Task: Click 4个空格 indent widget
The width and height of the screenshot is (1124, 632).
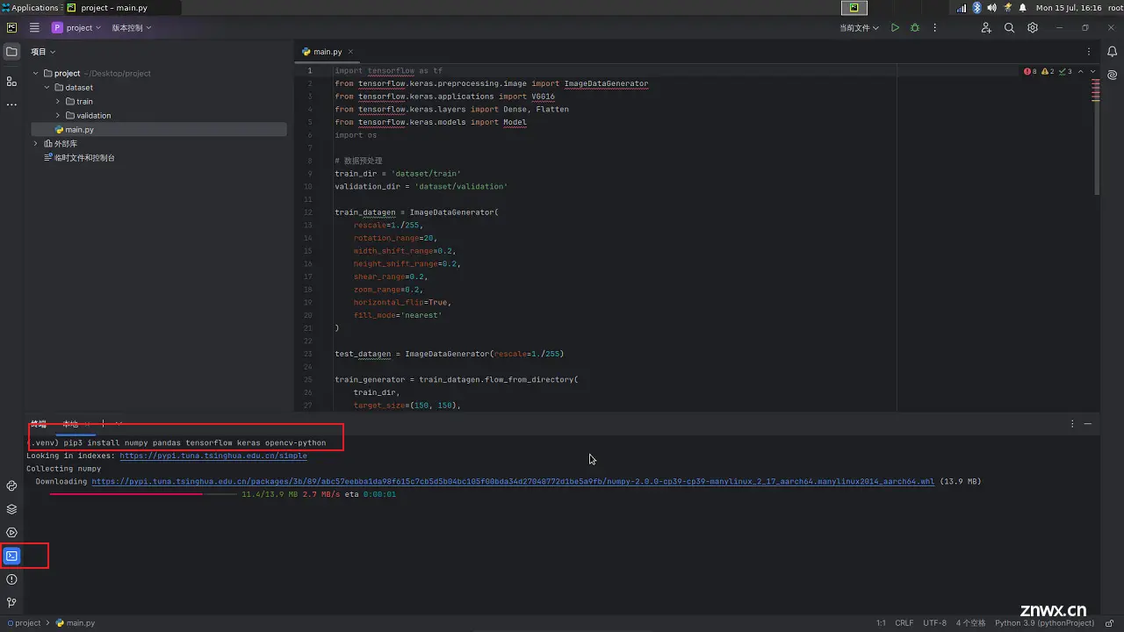Action: (971, 623)
